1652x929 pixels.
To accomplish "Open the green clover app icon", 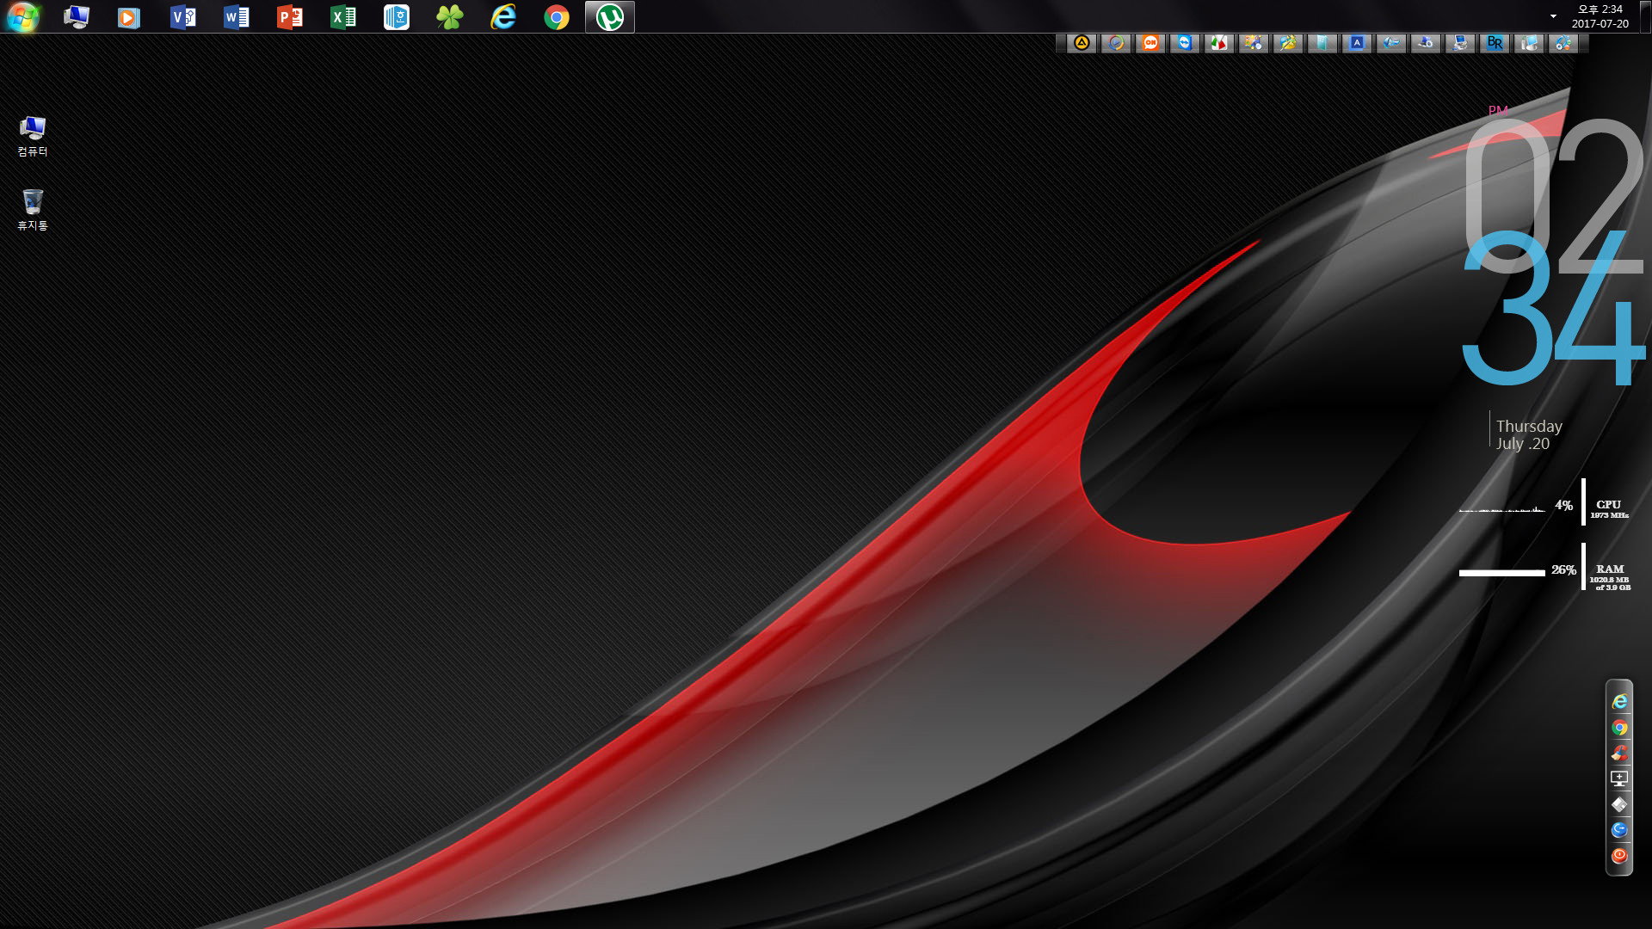I will click(449, 16).
